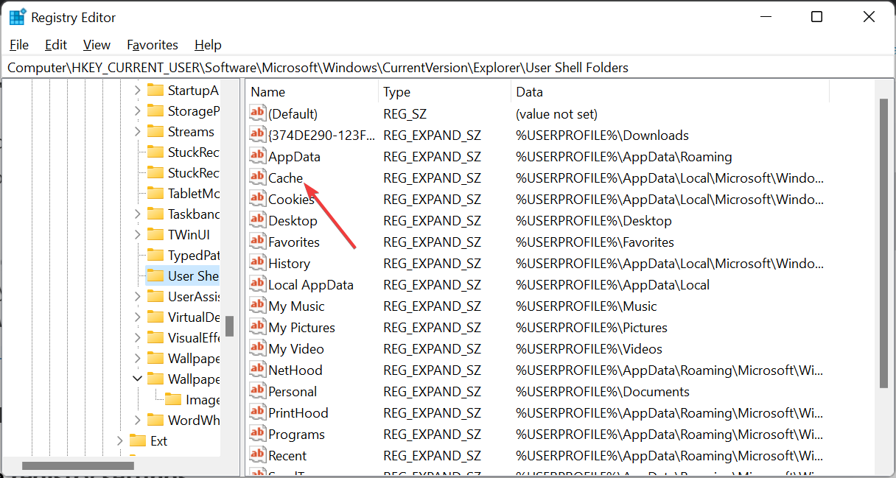Open the Favorites menu
The height and width of the screenshot is (478, 896).
[x=153, y=45]
